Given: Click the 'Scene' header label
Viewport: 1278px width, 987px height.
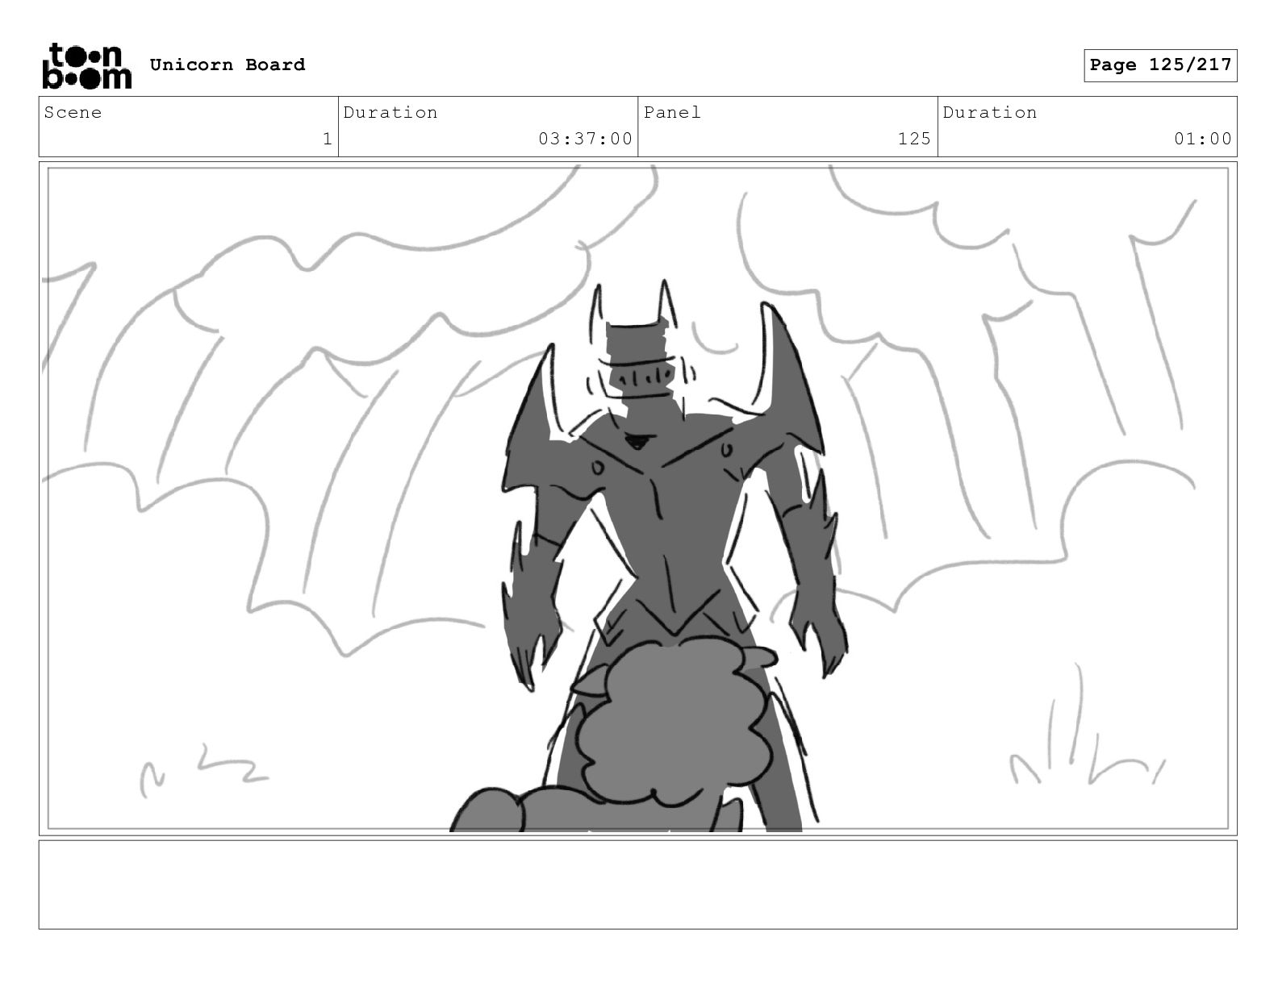Looking at the screenshot, I should 73,112.
